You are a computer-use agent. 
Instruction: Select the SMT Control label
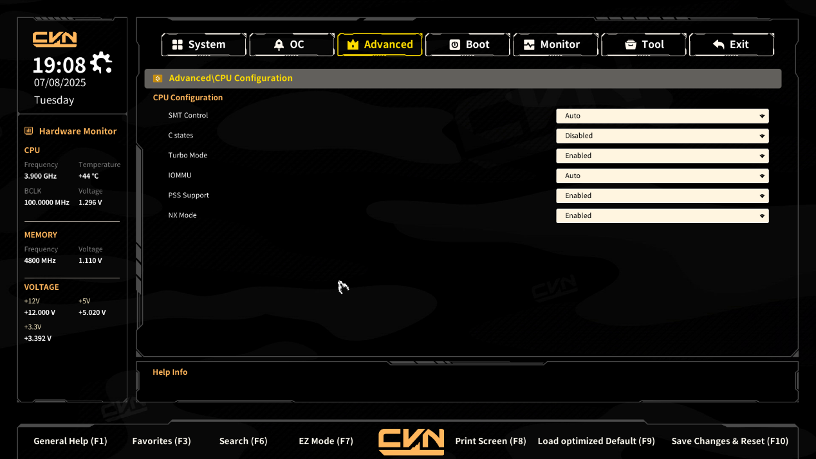tap(188, 116)
